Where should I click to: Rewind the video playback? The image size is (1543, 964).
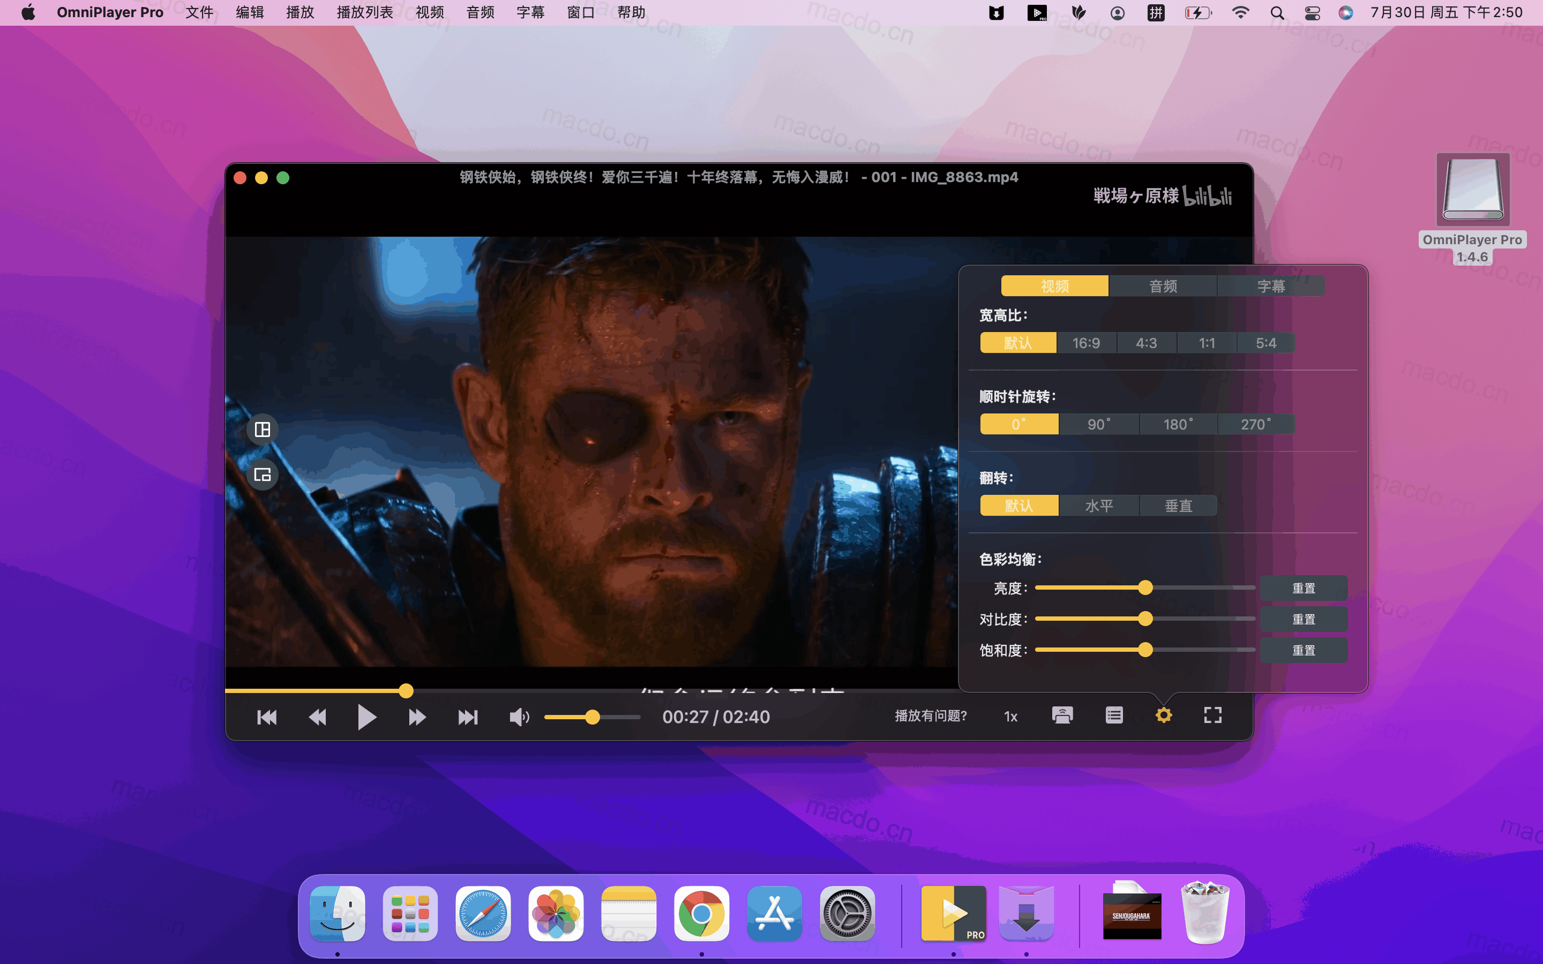(318, 717)
